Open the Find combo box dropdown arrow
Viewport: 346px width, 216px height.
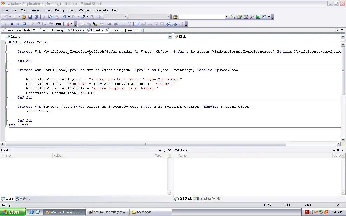click(227, 17)
